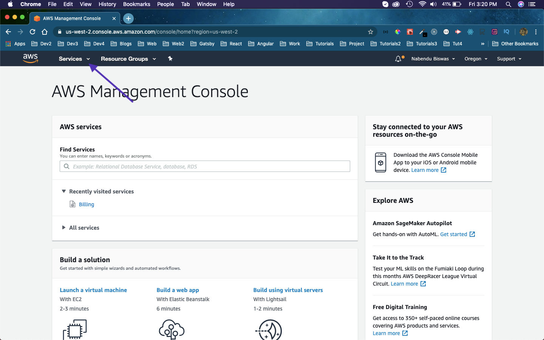Click Learn more under Free Digital Training
Viewport: 544px width, 340px height.
tap(390, 333)
